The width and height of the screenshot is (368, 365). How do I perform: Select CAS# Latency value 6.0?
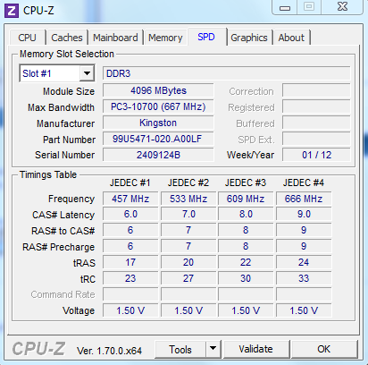click(130, 214)
